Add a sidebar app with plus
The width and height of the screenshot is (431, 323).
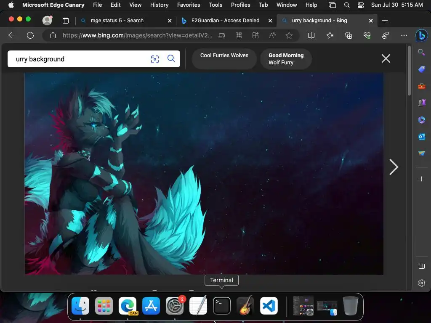click(421, 179)
